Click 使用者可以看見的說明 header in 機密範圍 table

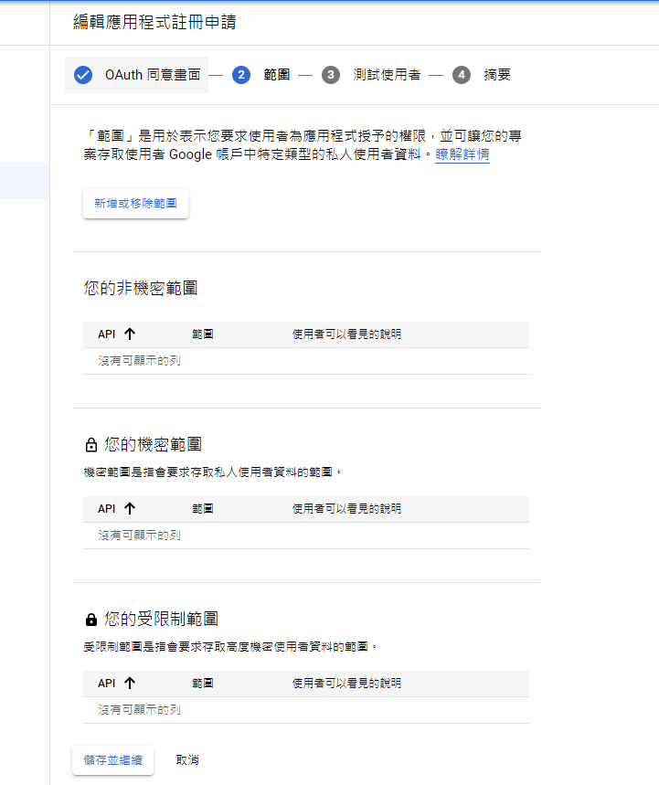[346, 509]
